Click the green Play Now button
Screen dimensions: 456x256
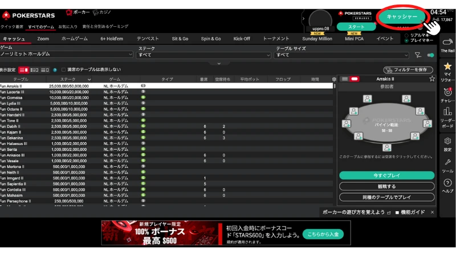point(386,176)
